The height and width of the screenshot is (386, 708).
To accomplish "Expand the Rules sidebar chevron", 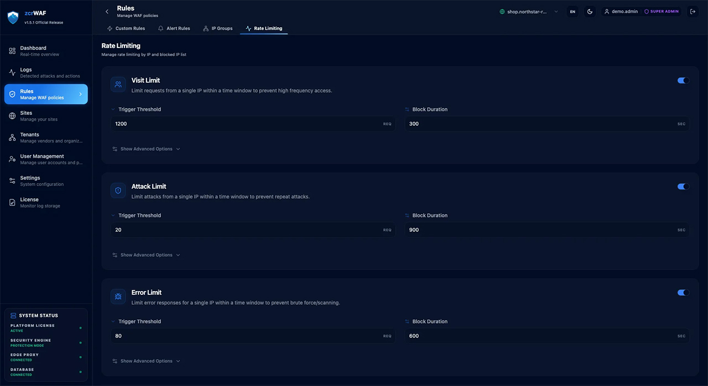I will click(x=80, y=94).
